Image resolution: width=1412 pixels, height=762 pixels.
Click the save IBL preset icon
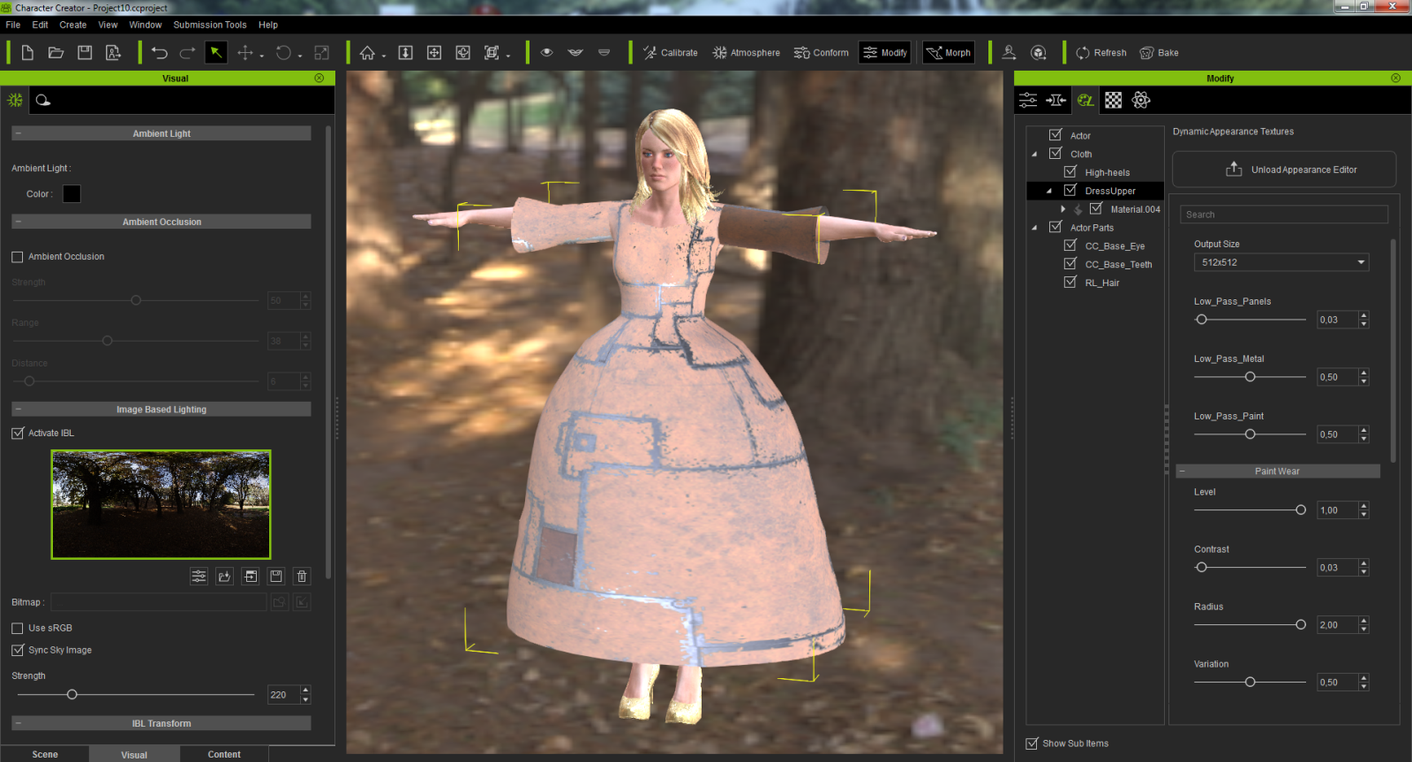(276, 576)
